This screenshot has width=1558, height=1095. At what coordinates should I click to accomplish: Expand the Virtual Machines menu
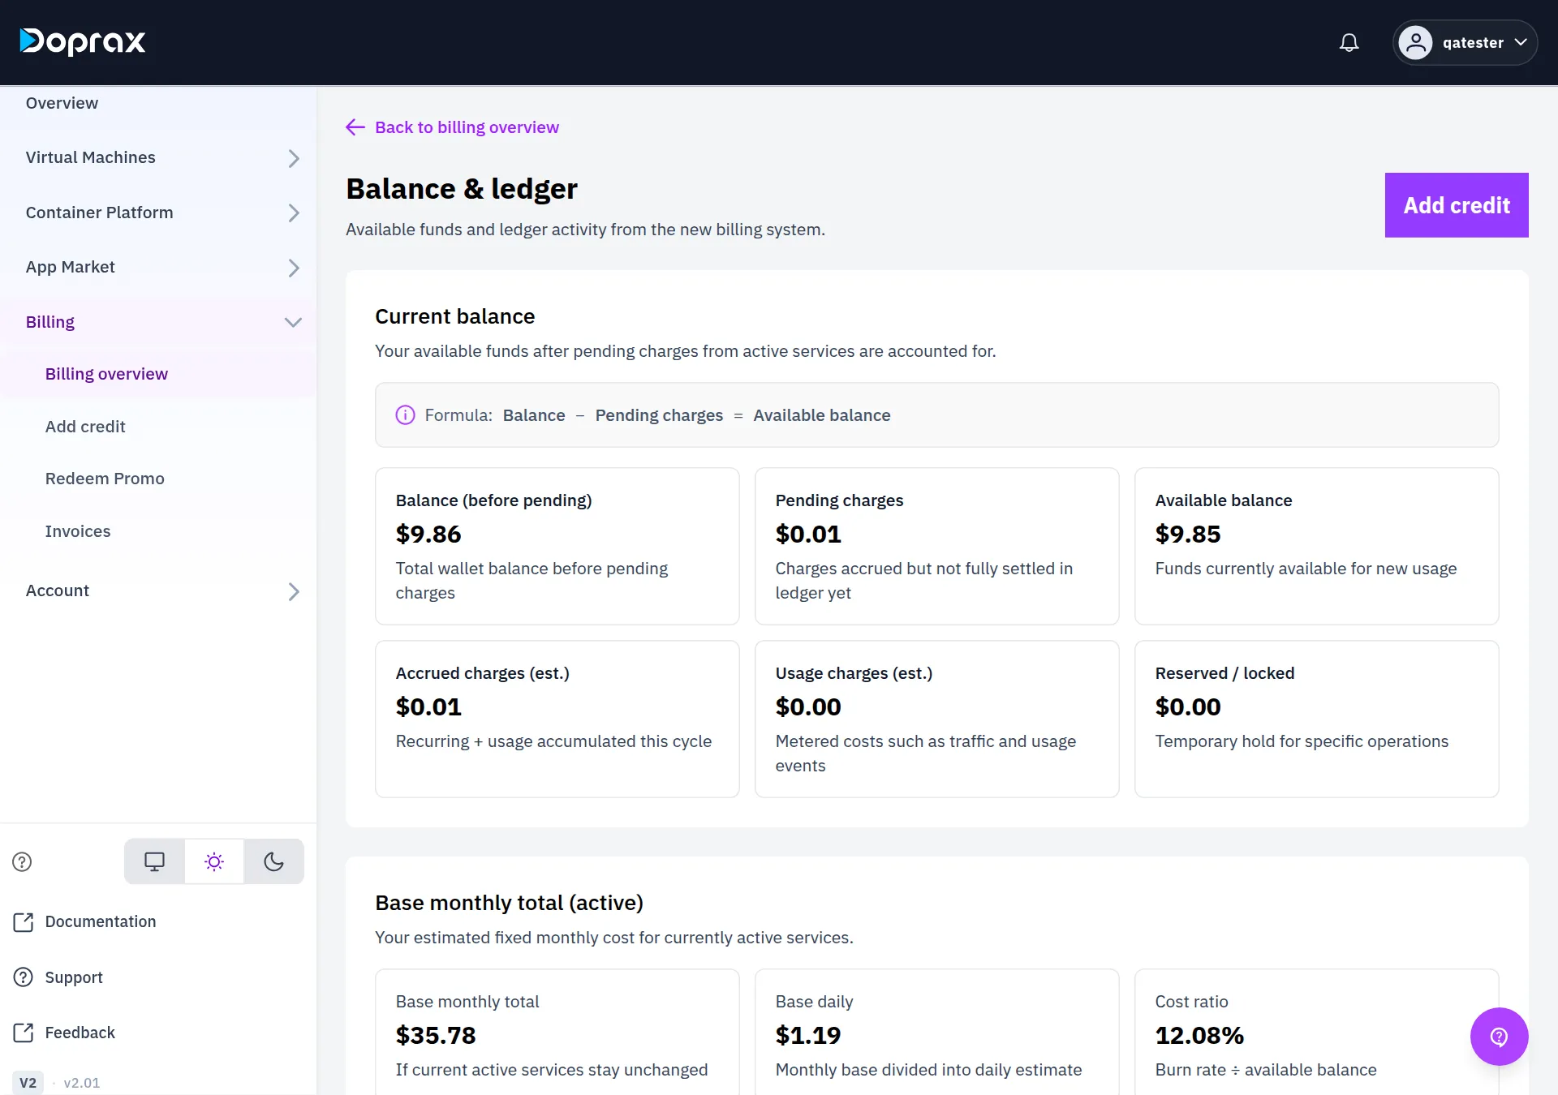(158, 157)
